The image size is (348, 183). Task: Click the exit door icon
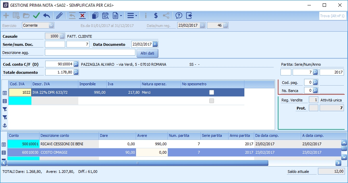189,16
